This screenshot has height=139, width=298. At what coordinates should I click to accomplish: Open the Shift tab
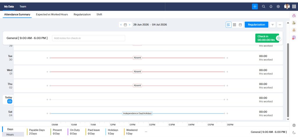pyautogui.click(x=99, y=14)
